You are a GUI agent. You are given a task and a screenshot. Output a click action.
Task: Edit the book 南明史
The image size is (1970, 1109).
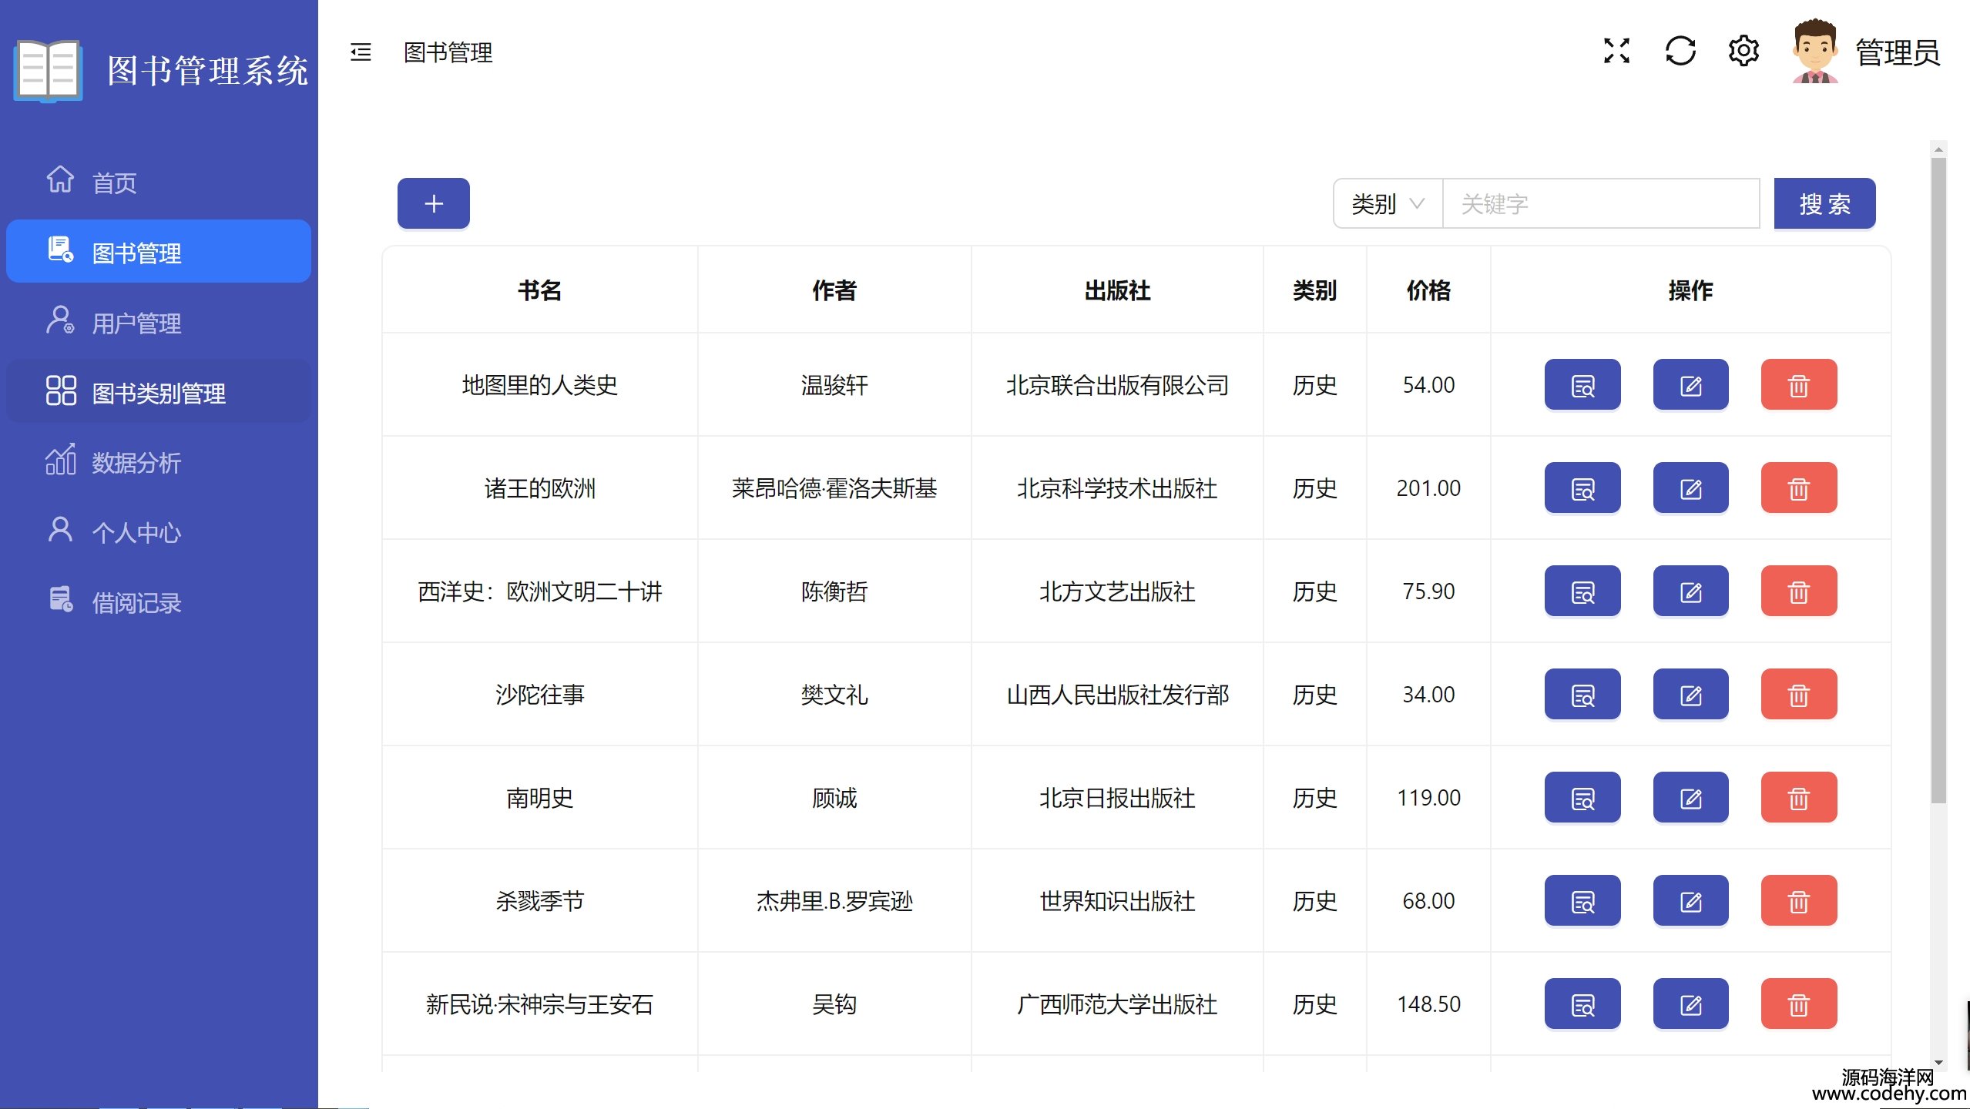point(1690,797)
